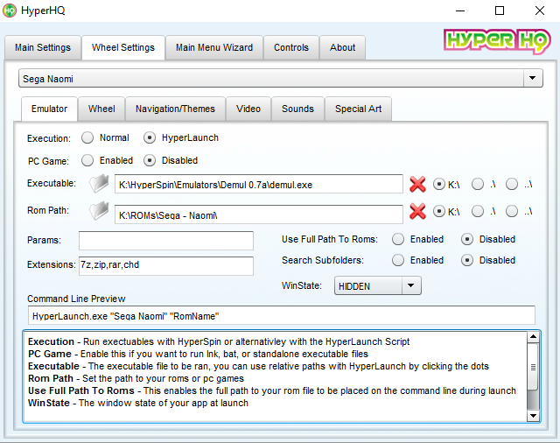Viewport: 560px width, 443px height.
Task: Click the bold "Executable" help description line
Action: (258, 366)
